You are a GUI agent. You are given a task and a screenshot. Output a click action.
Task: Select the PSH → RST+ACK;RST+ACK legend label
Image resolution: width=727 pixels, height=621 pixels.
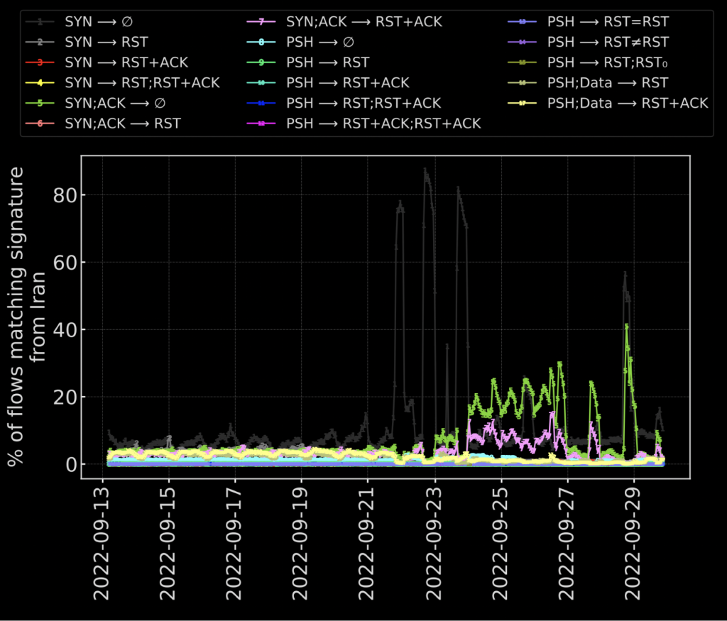coord(383,123)
